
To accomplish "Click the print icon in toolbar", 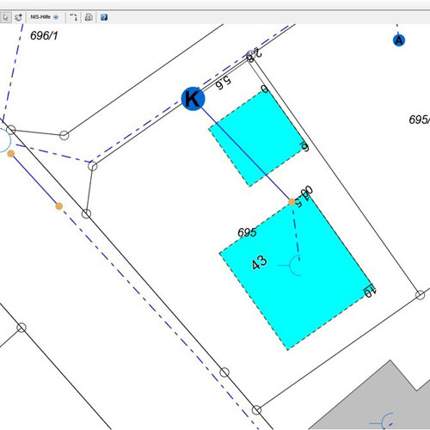I will click(x=89, y=17).
